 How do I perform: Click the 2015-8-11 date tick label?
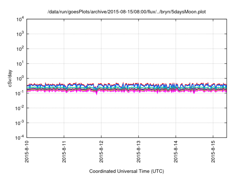click(x=64, y=152)
